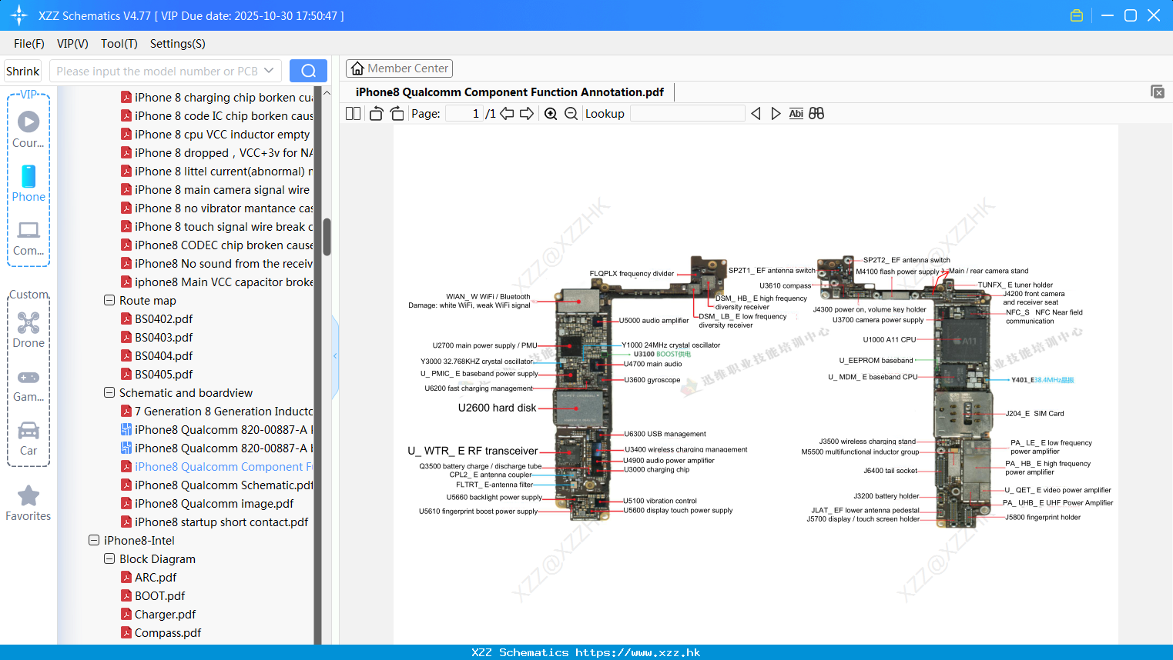
Task: Open iPhone8 CODEC chip broken cause file
Action: [216, 245]
